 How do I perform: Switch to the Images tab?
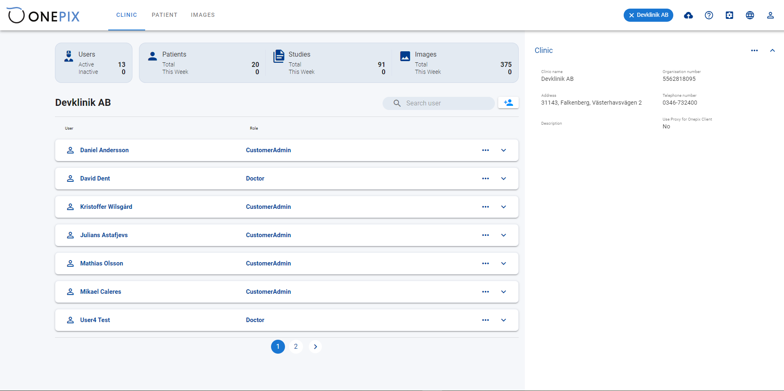pyautogui.click(x=203, y=15)
